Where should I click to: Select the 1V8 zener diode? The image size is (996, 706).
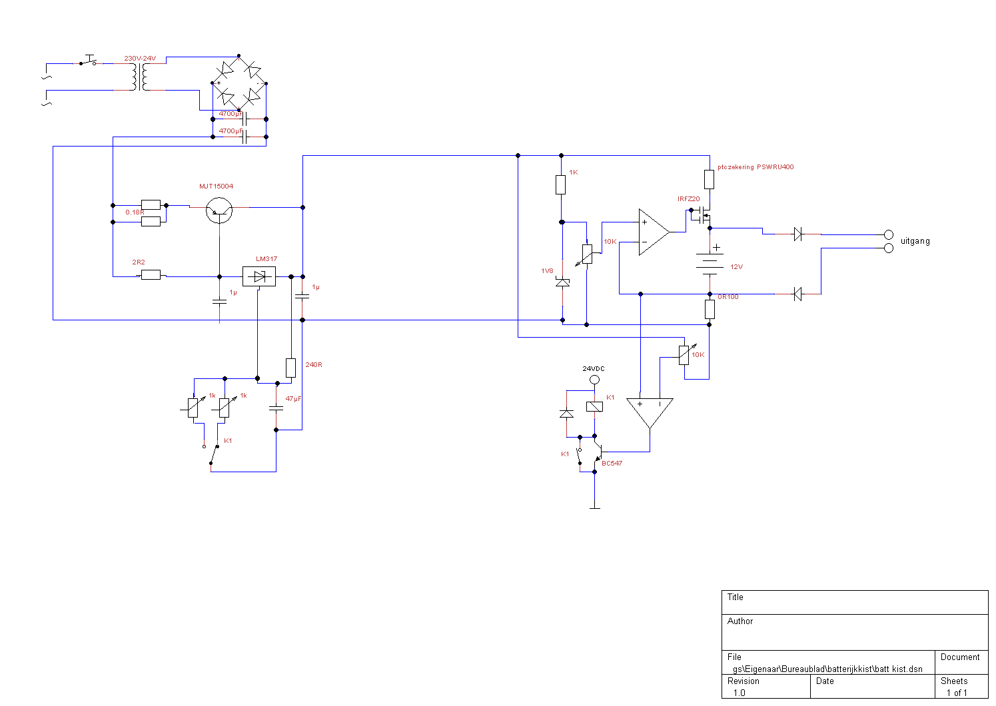tap(563, 282)
